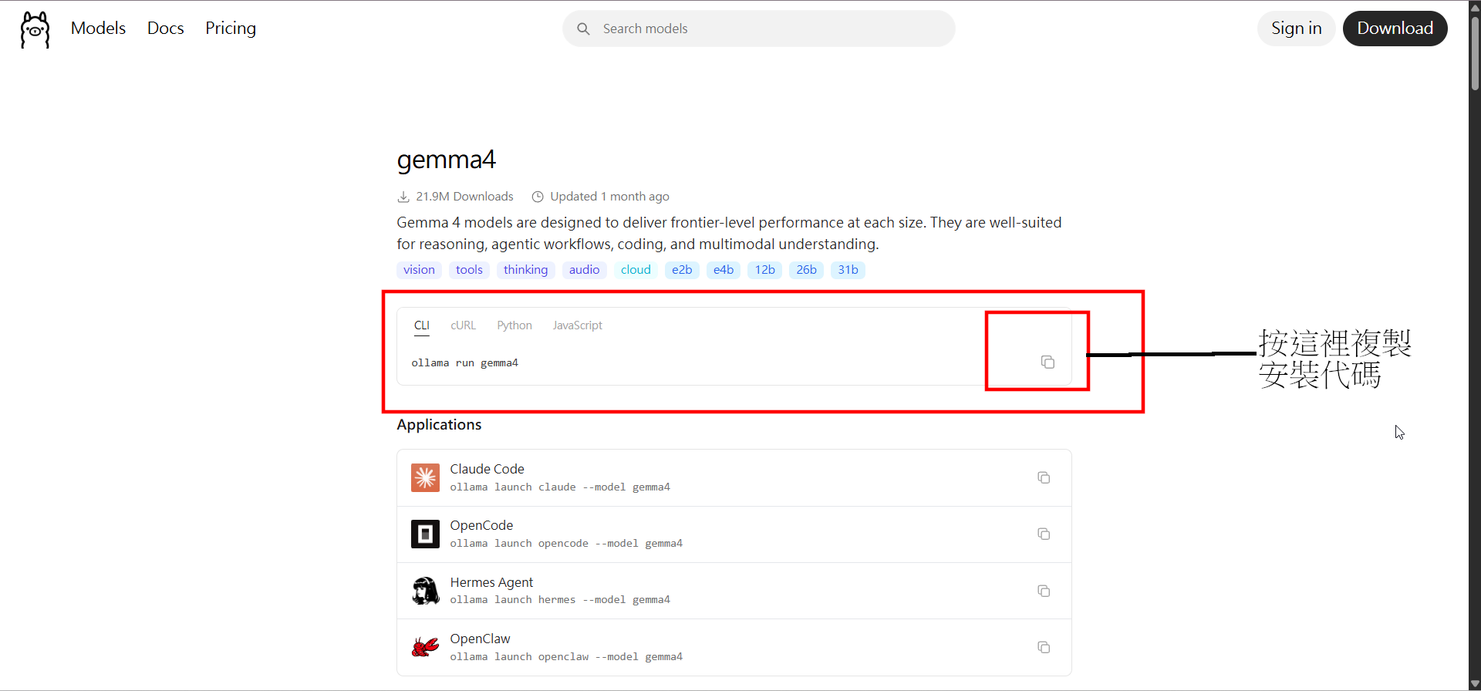
Task: Copy the OpenCode launch command
Action: coord(1044,534)
